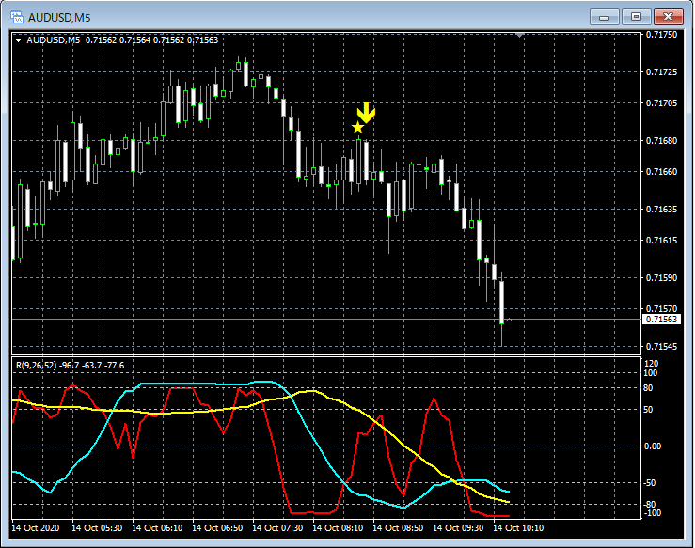Click the 14 Oct 2020 date label
Screen dimensions: 695x548
click(x=36, y=528)
